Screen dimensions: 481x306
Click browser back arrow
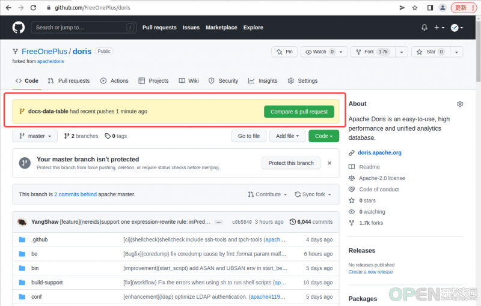(x=8, y=8)
